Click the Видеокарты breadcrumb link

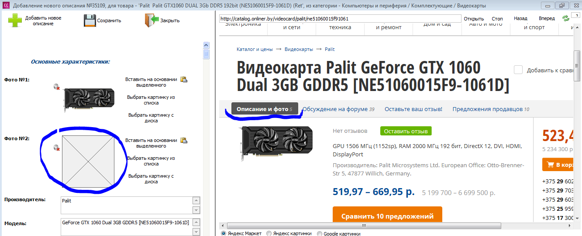pos(299,49)
